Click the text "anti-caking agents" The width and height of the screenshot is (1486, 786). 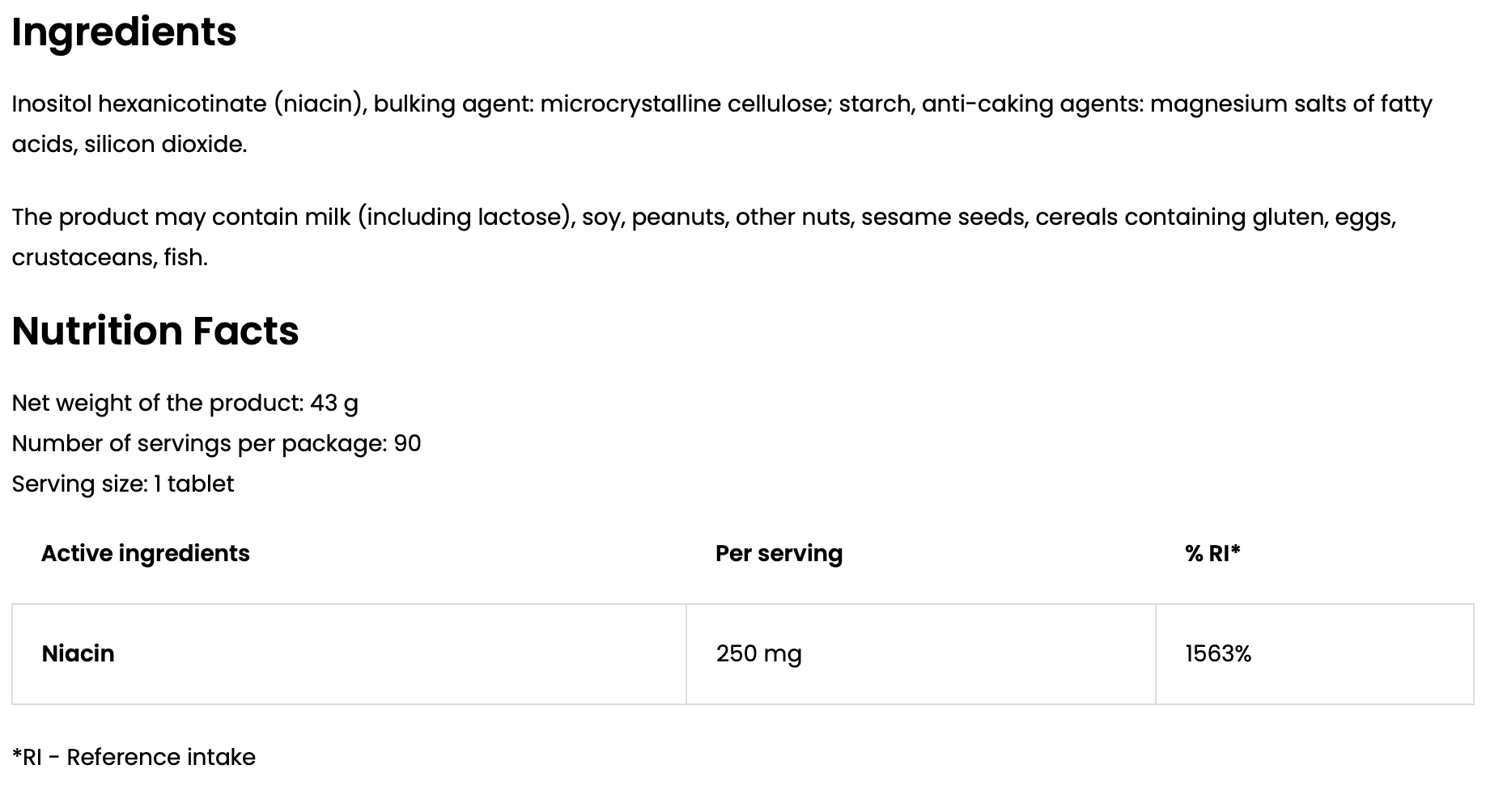(1031, 104)
